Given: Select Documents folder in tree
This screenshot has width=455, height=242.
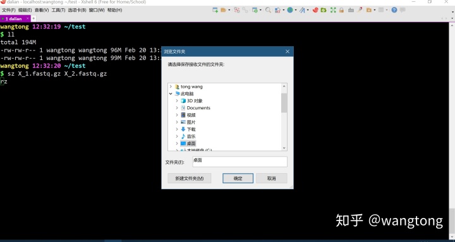Looking at the screenshot, I should (198, 107).
